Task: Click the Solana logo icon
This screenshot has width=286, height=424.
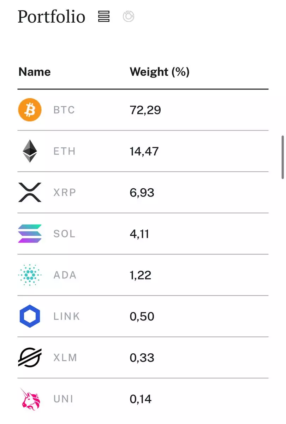Action: [30, 234]
